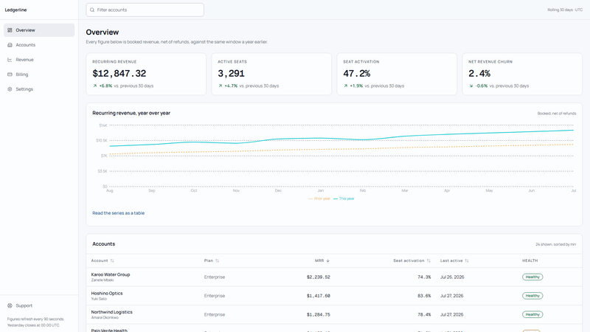Focus the Filter accounts search field
590x332 pixels.
(145, 10)
